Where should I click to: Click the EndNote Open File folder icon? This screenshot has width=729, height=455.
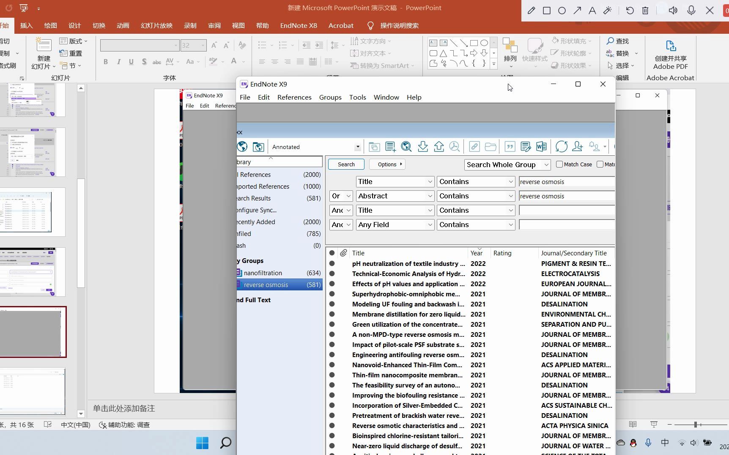point(491,146)
